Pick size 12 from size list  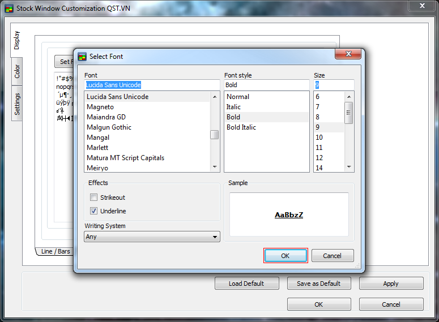(x=319, y=158)
